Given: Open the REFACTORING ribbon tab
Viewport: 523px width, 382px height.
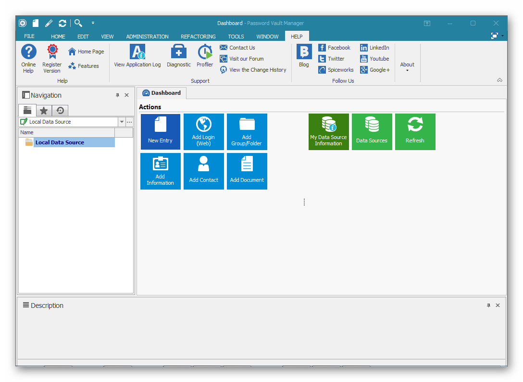Looking at the screenshot, I should pos(198,37).
